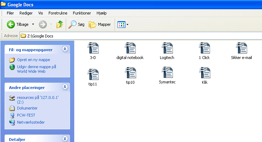Open the view mode dropdown arrow

(127, 25)
